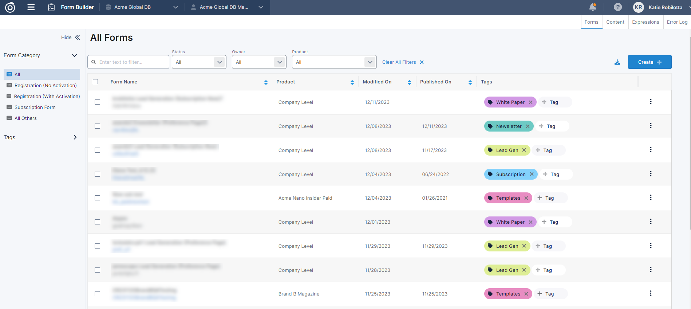Click the download forms icon

tap(617, 62)
